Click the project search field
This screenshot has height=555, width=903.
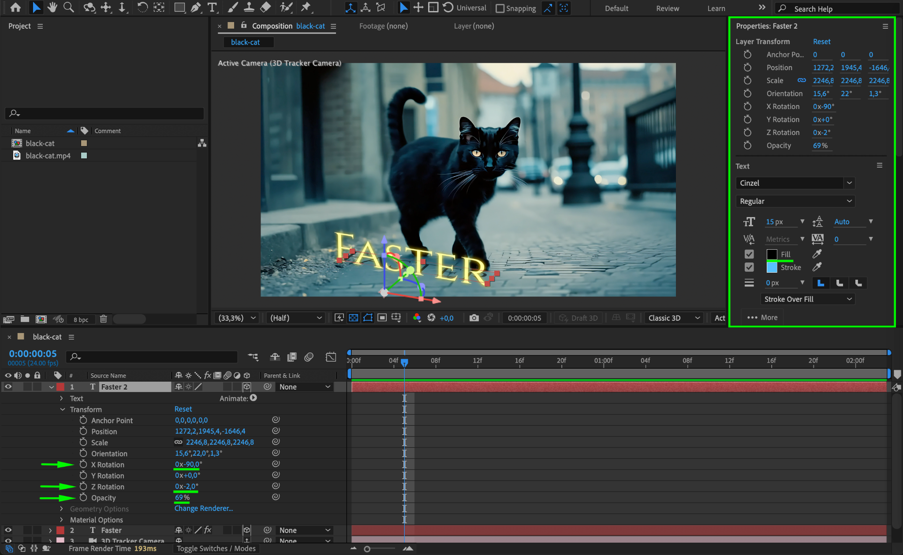pyautogui.click(x=106, y=113)
